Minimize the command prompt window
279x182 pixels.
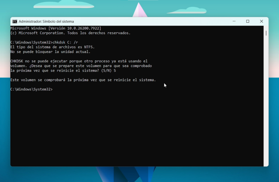point(234,21)
